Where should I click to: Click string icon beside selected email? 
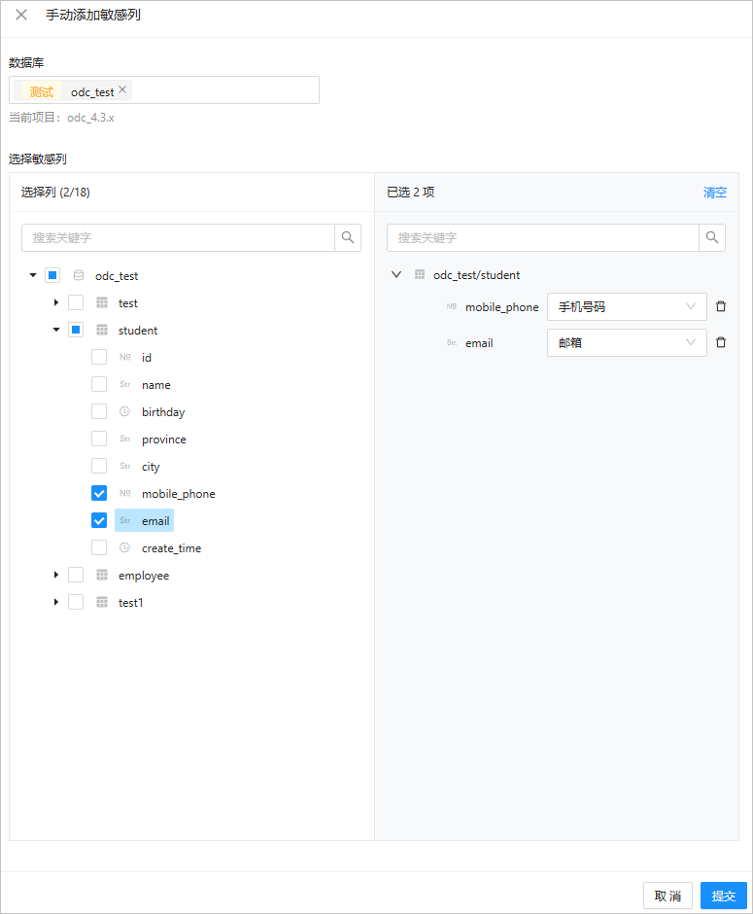coord(452,342)
